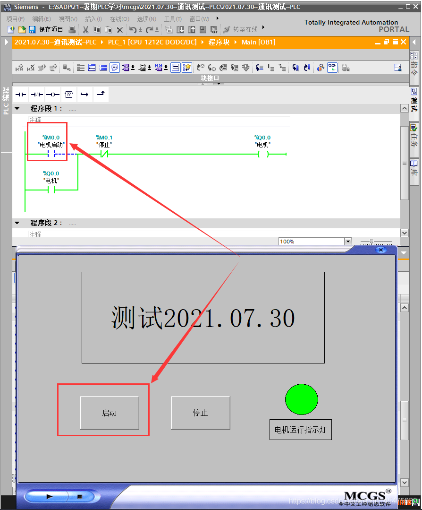Open project folder icon
Viewport: 422px width, 510px height.
[22, 30]
